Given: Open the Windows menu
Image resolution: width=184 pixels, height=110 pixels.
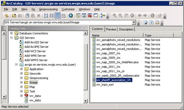Looking at the screenshot, I should point(84,9).
